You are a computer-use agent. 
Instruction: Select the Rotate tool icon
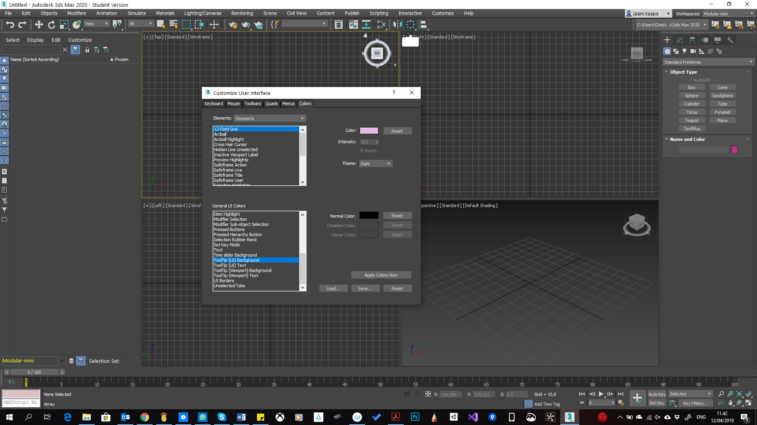[52, 25]
